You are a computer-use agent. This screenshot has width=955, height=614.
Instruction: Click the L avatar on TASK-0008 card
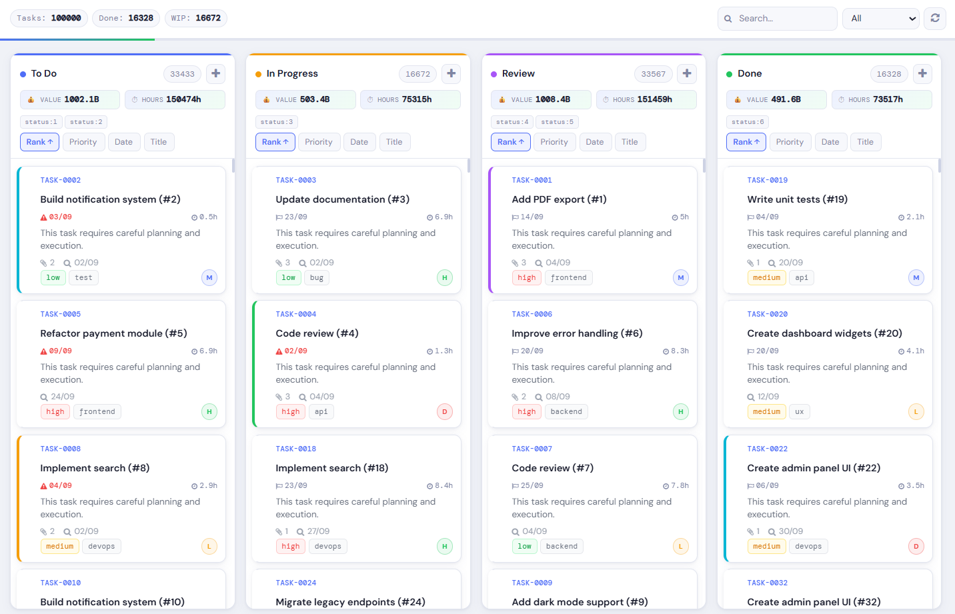click(209, 546)
